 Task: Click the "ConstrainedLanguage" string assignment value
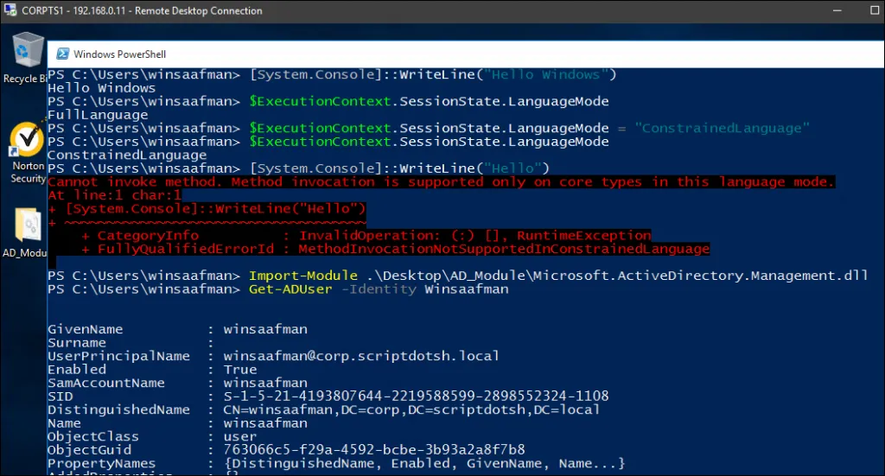(x=722, y=129)
